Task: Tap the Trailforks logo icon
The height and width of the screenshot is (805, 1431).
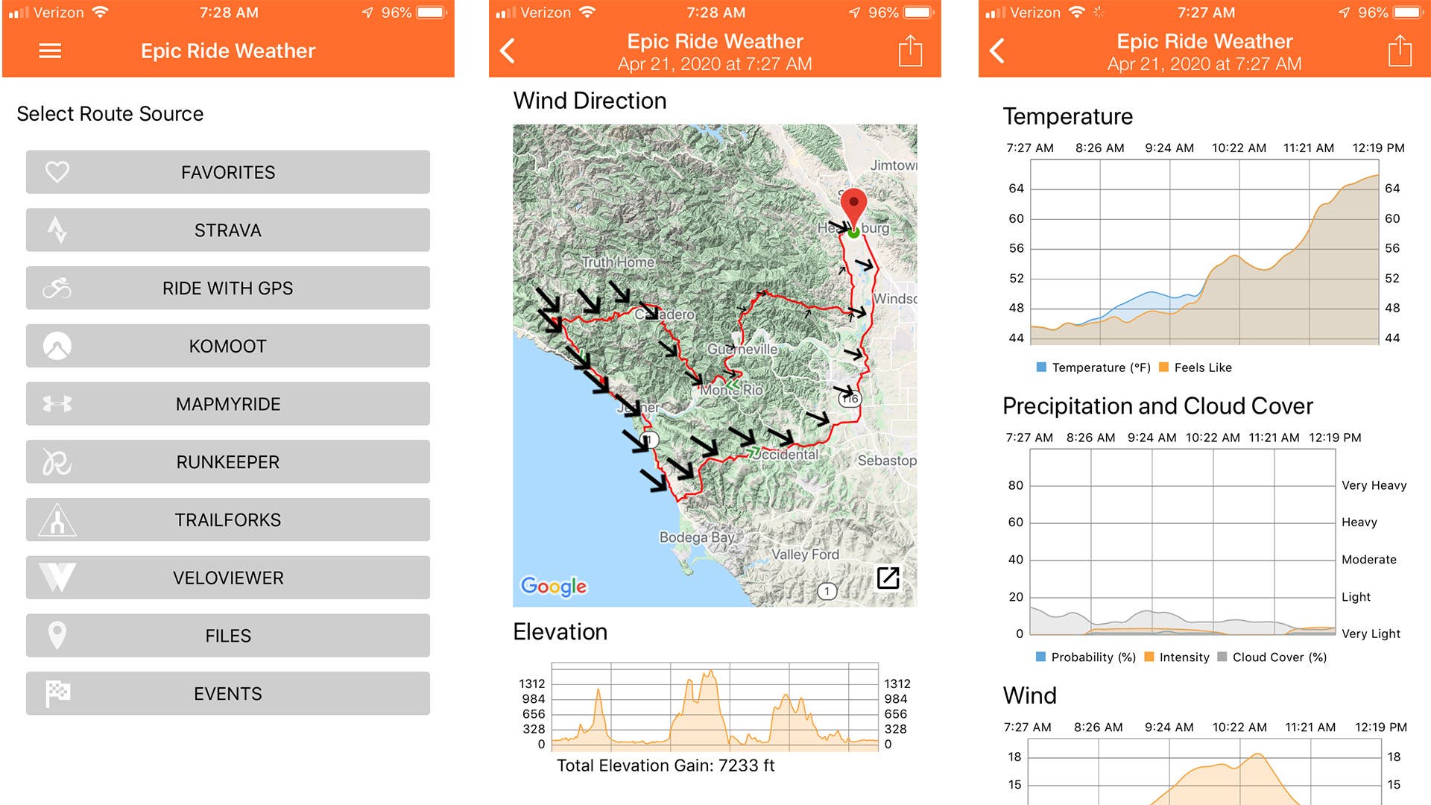Action: tap(57, 520)
